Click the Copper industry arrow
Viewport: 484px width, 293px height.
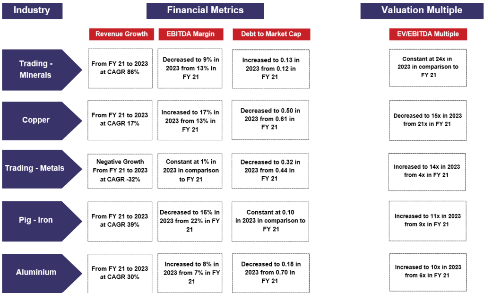[37, 120]
